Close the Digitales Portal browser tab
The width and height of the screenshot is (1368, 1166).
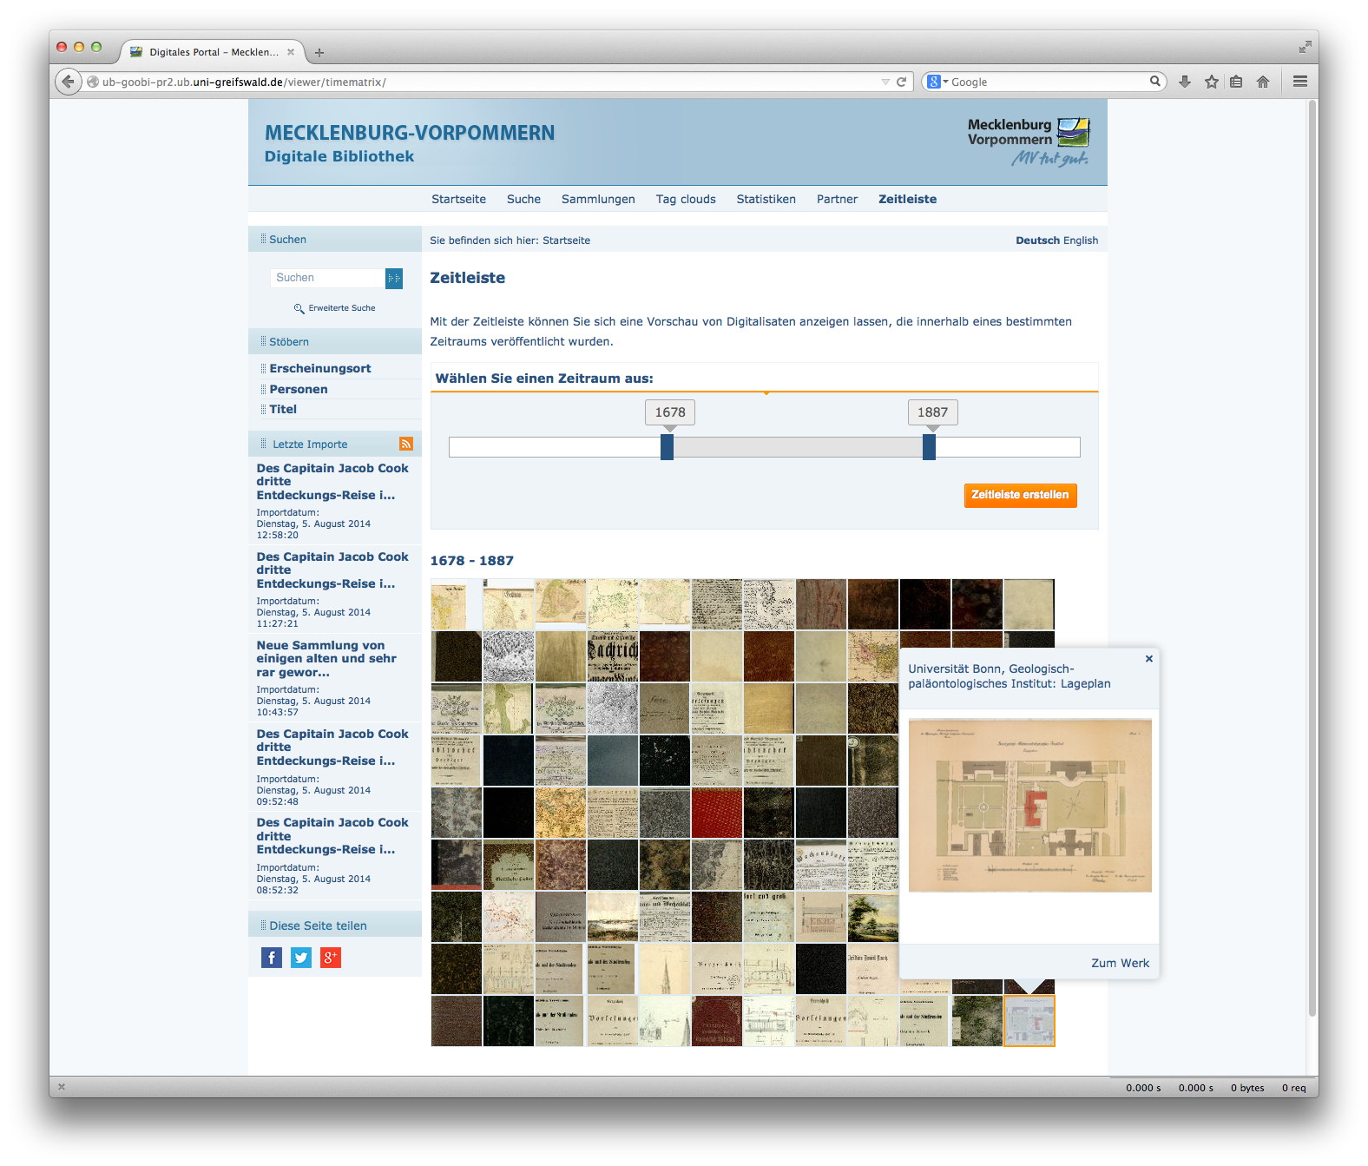291,52
